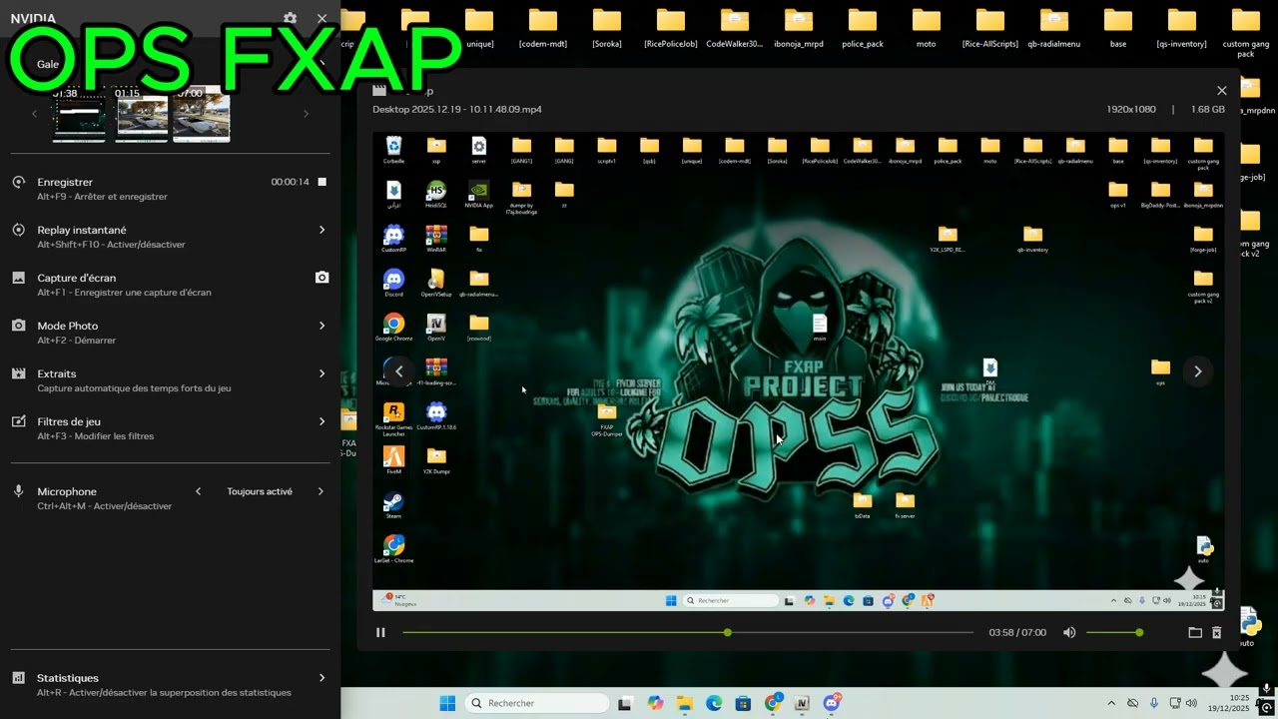Switch Microphone mode with the right arrow
The width and height of the screenshot is (1278, 719).
[320, 491]
